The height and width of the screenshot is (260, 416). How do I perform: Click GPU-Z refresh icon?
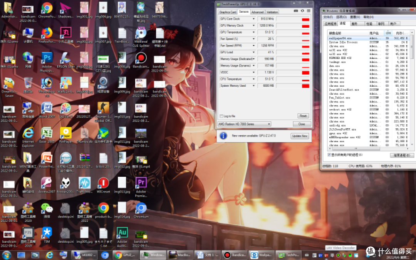[x=302, y=11]
